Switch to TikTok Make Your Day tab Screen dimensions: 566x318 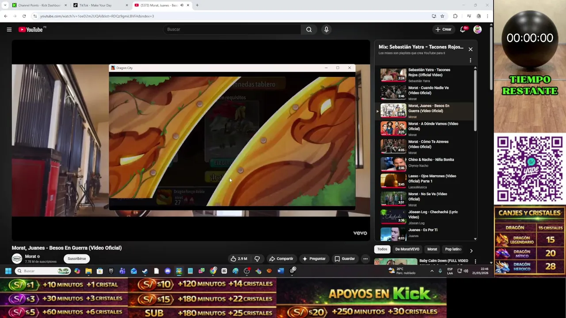(101, 5)
